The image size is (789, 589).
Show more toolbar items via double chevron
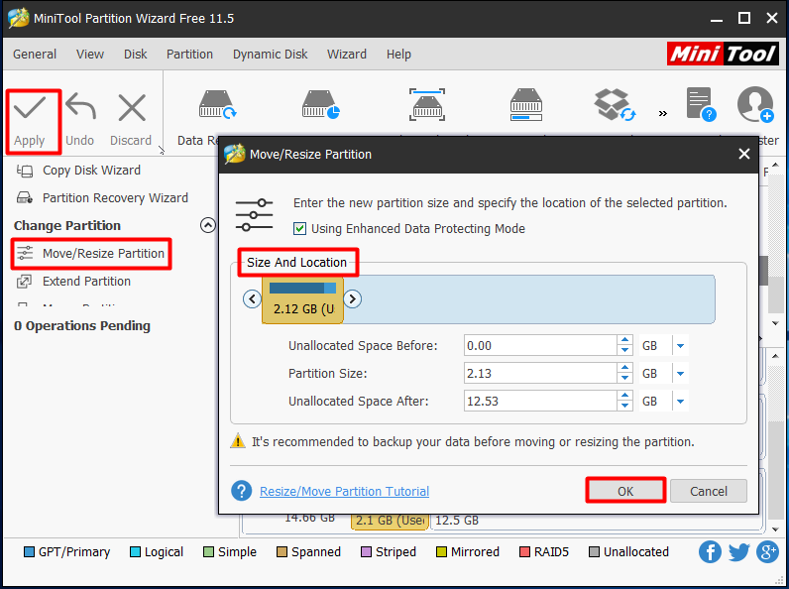pos(663,113)
